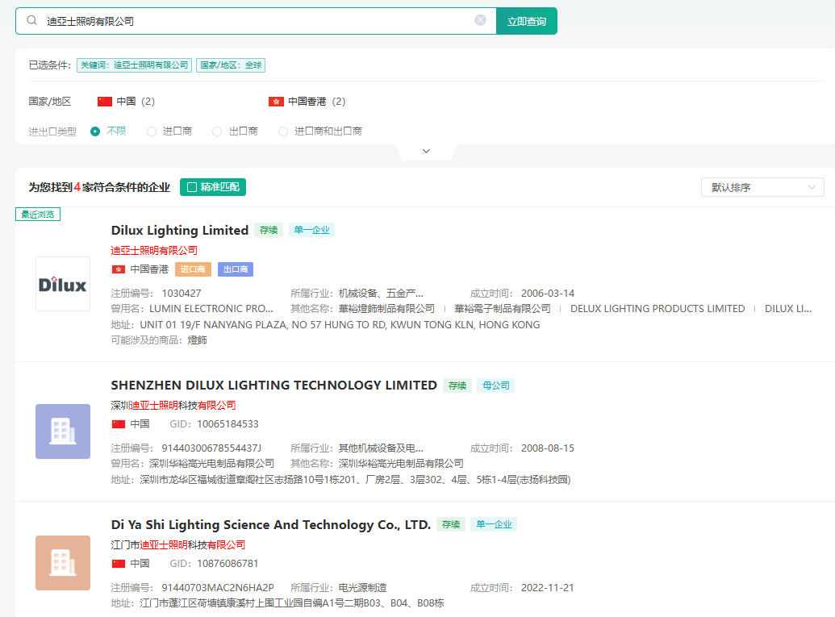Click the Hong Kong flag in the Dilux row

(119, 269)
